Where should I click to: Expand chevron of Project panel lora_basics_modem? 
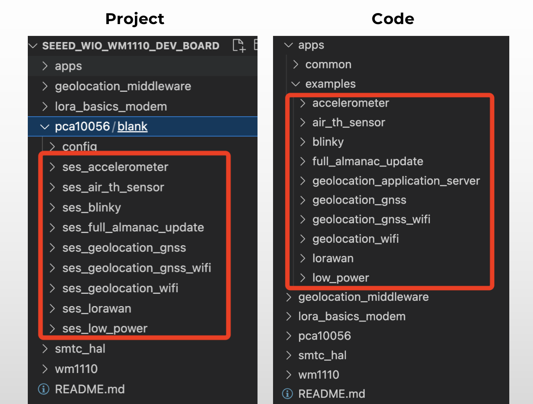[45, 107]
